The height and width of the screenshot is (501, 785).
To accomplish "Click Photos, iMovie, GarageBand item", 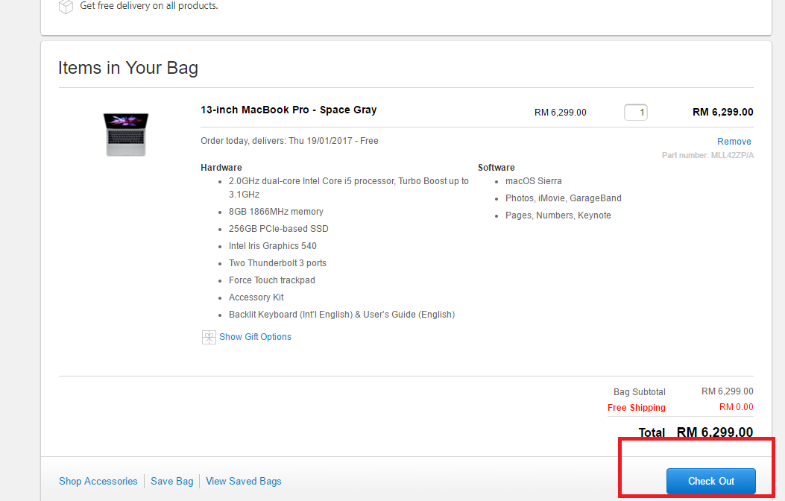I will [564, 198].
